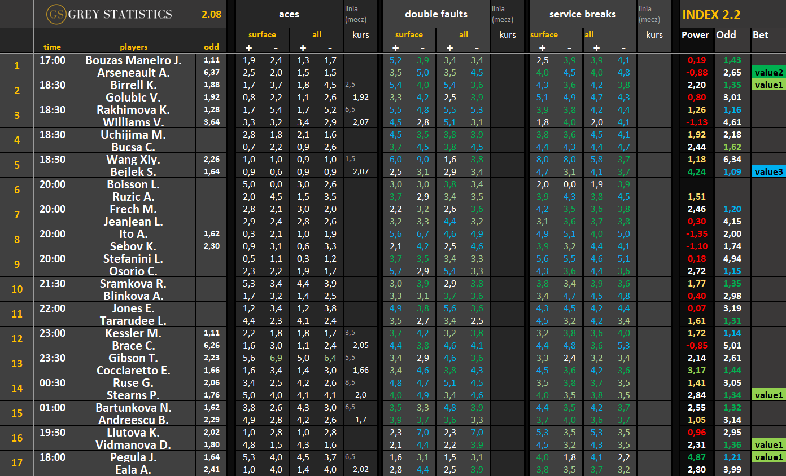786x476 pixels.
Task: Select the blue value3 bet tag
Action: click(768, 171)
